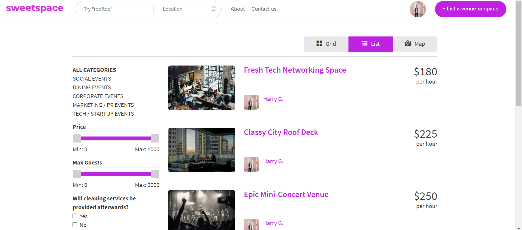Click the Map view icon
Screen dimensions: 522x230
point(408,43)
